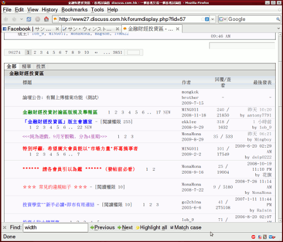Select the 全部 filter tab

point(11,66)
